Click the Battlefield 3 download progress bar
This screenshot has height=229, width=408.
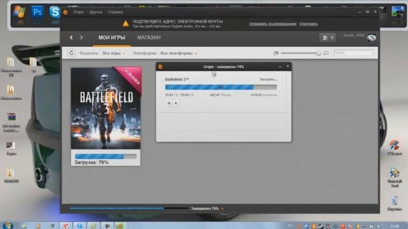coord(221,87)
